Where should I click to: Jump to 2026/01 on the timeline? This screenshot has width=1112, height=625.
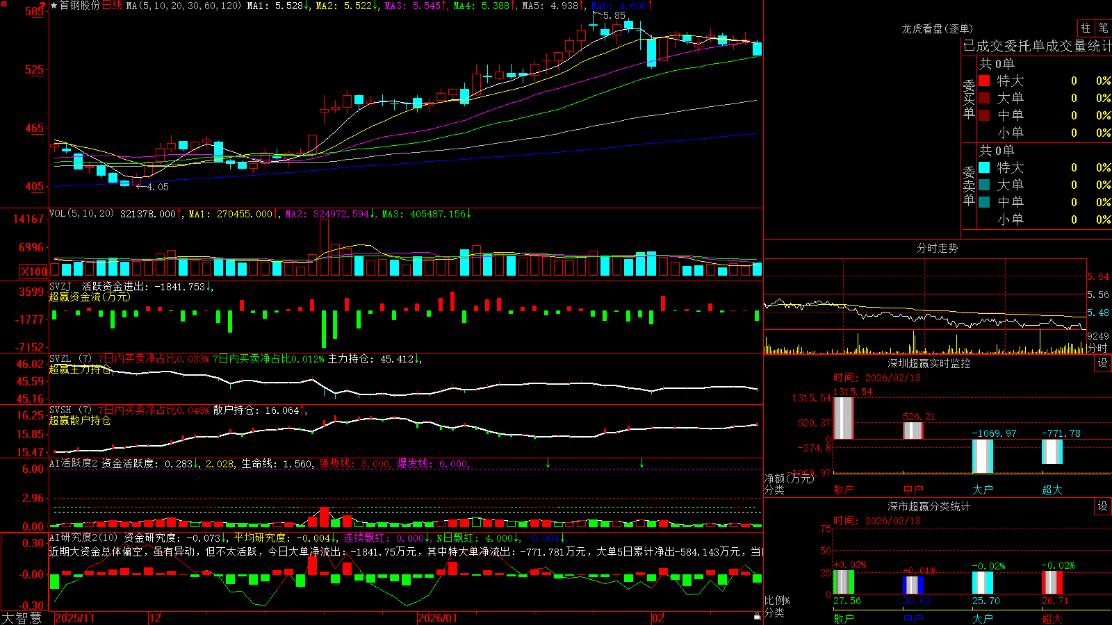tap(438, 618)
